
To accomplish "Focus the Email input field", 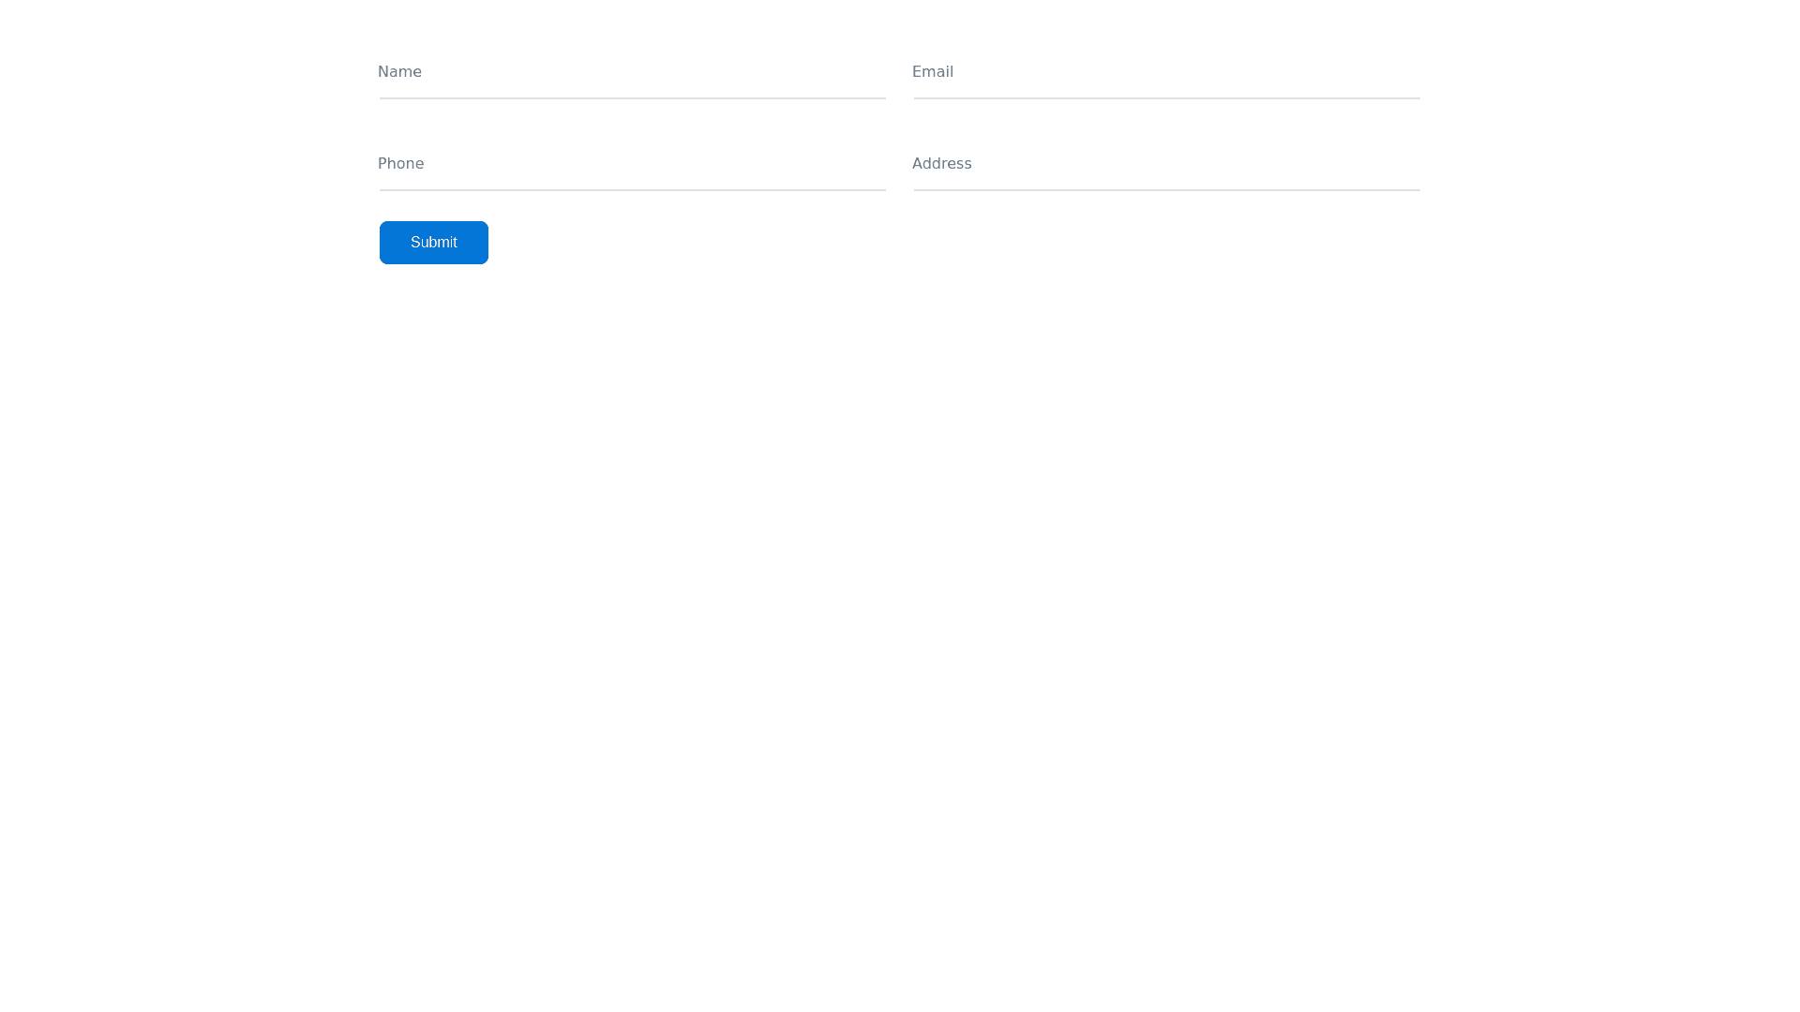I will pos(1166,74).
